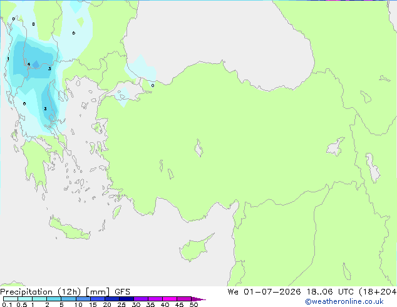Click the "18..06 UTC" time text
The width and height of the screenshot is (397, 307).
(330, 292)
